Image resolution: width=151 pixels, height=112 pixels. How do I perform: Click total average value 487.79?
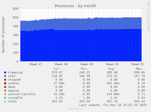(112, 101)
